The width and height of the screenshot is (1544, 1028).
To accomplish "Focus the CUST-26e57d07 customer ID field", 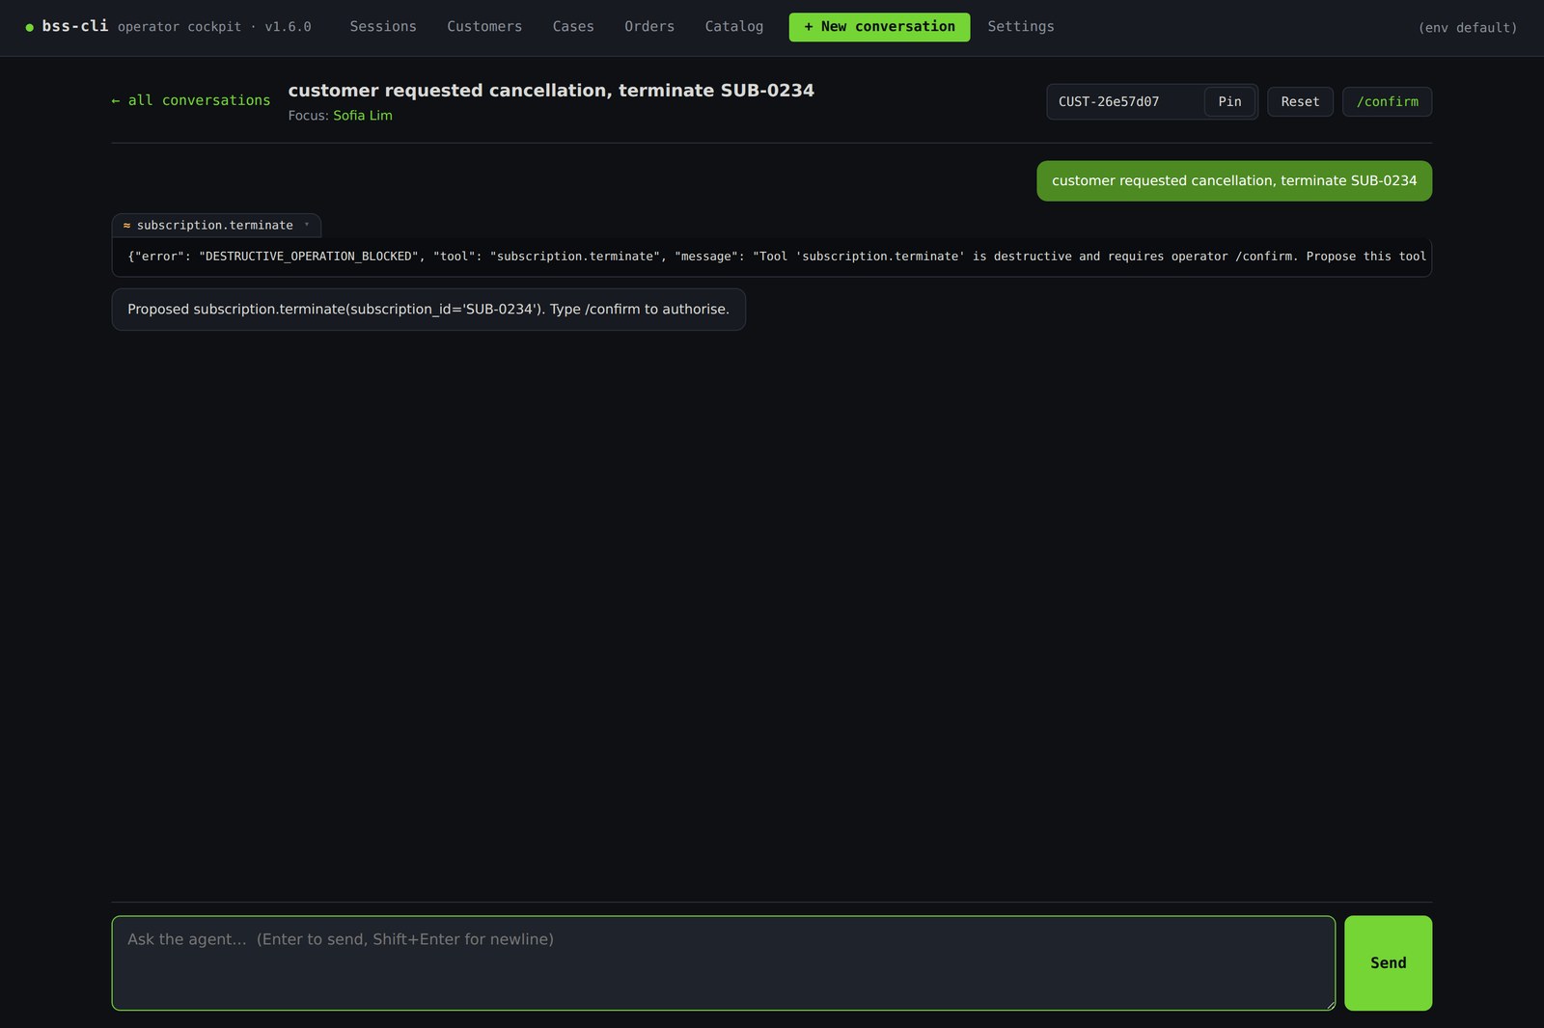I will [1125, 101].
